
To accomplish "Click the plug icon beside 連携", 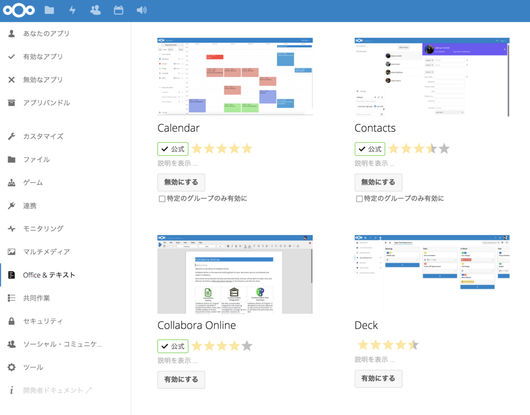I will (11, 206).
